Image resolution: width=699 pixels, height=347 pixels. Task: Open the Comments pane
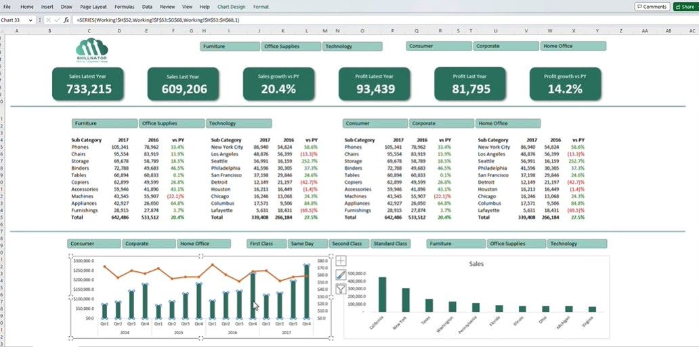pyautogui.click(x=652, y=6)
